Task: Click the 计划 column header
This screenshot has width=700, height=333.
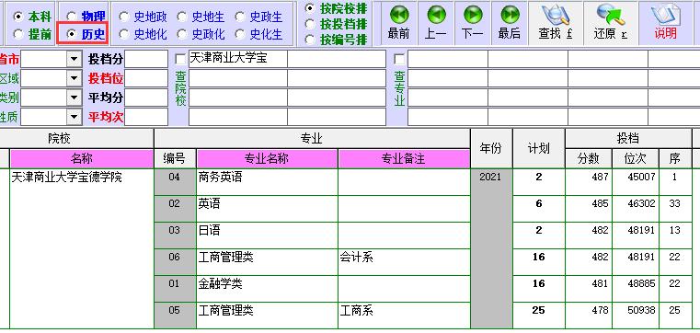Action: tap(539, 149)
